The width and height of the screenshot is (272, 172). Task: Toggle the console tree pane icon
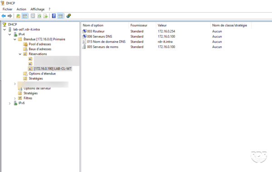click(x=25, y=16)
